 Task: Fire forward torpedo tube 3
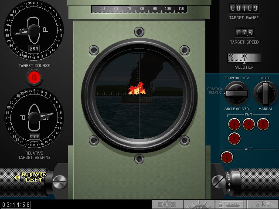[263, 124]
